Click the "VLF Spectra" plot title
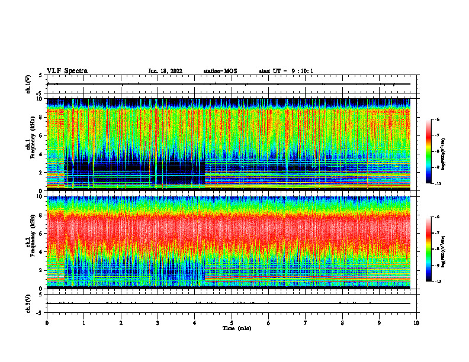 click(x=67, y=71)
